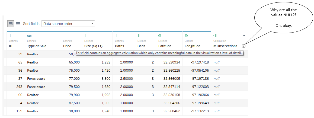Change Type of Sale Abc data type icon
The image size is (314, 118).
click(29, 36)
